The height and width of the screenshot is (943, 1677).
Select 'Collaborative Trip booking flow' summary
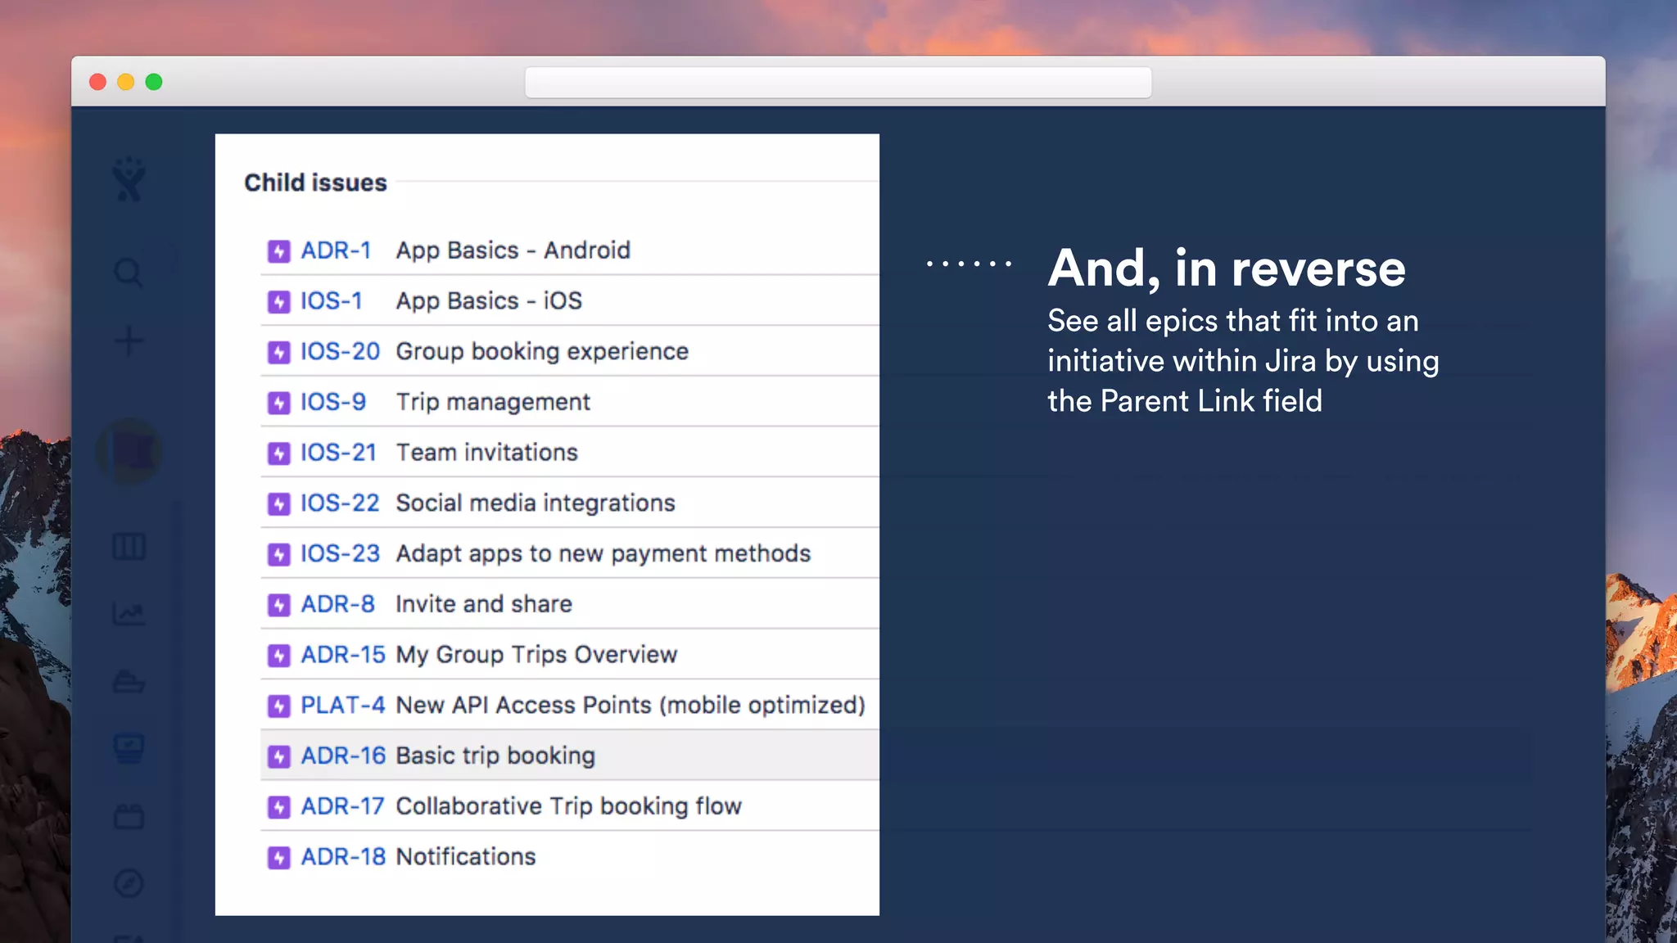point(569,806)
